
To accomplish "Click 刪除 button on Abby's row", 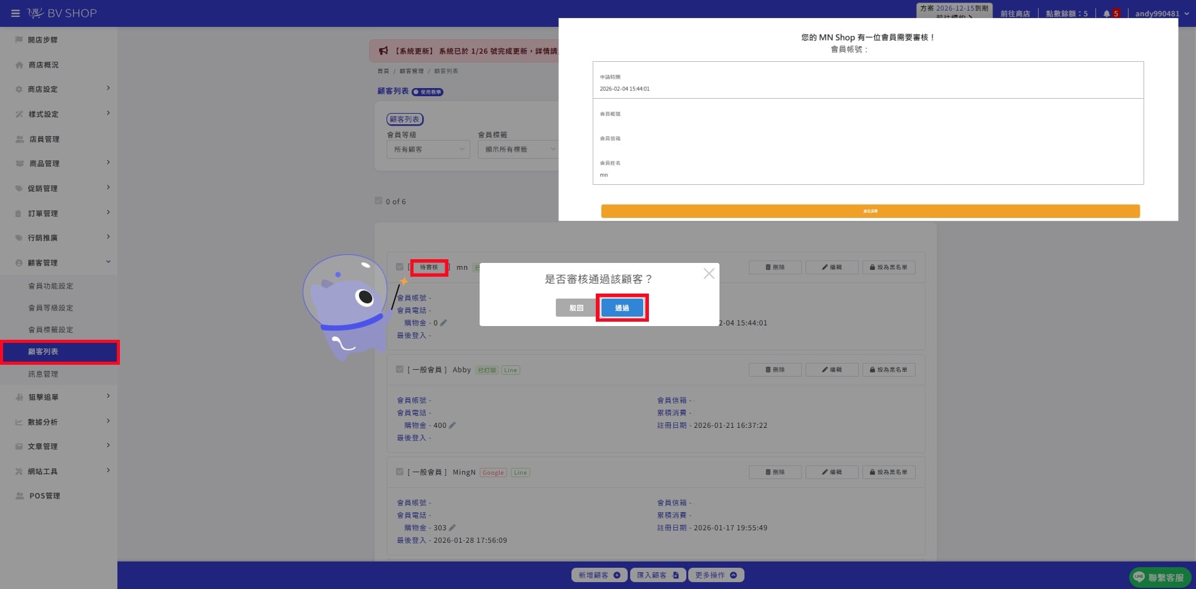I will pos(775,370).
